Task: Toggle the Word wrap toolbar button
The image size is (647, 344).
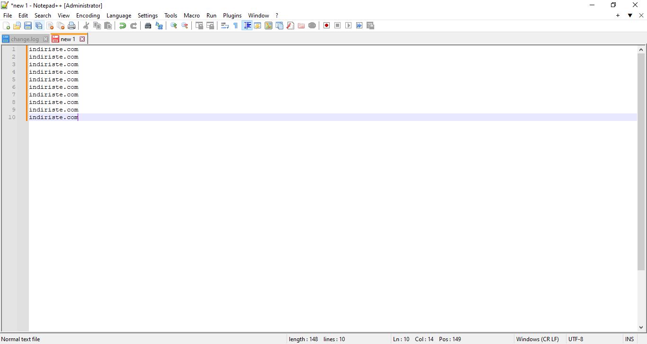Action: point(225,26)
